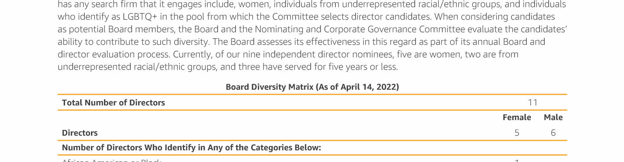Screen dimensions: 624x162
Task: Select the Male column header
Action: coord(553,118)
